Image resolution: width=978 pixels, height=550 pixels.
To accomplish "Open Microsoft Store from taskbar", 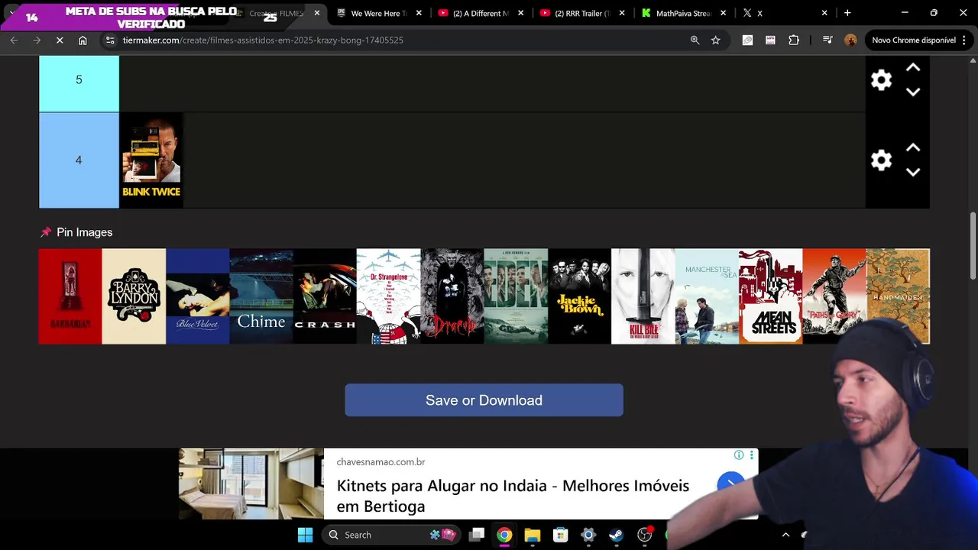I will [x=561, y=535].
